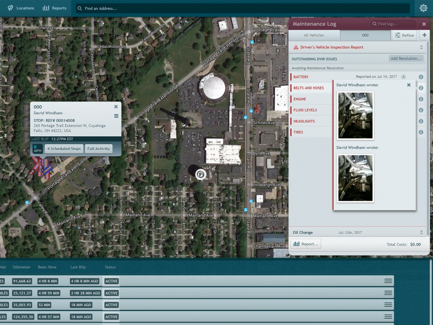
Task: Click the 52 MIN been-here value
Action: (45, 305)
